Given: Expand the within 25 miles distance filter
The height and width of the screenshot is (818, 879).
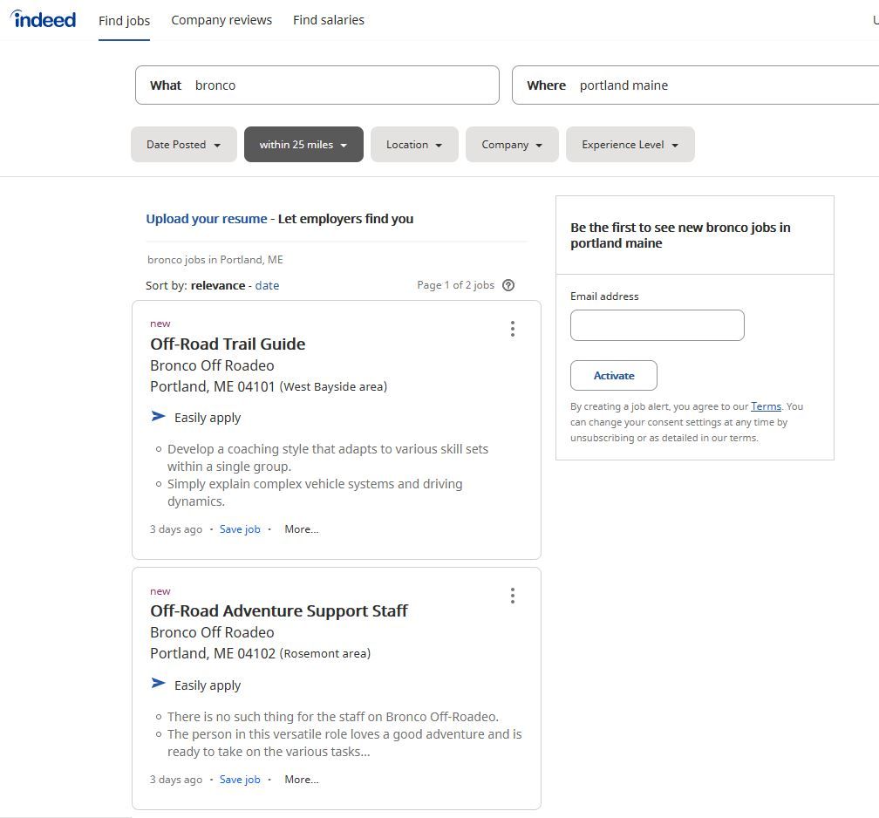Looking at the screenshot, I should (303, 145).
